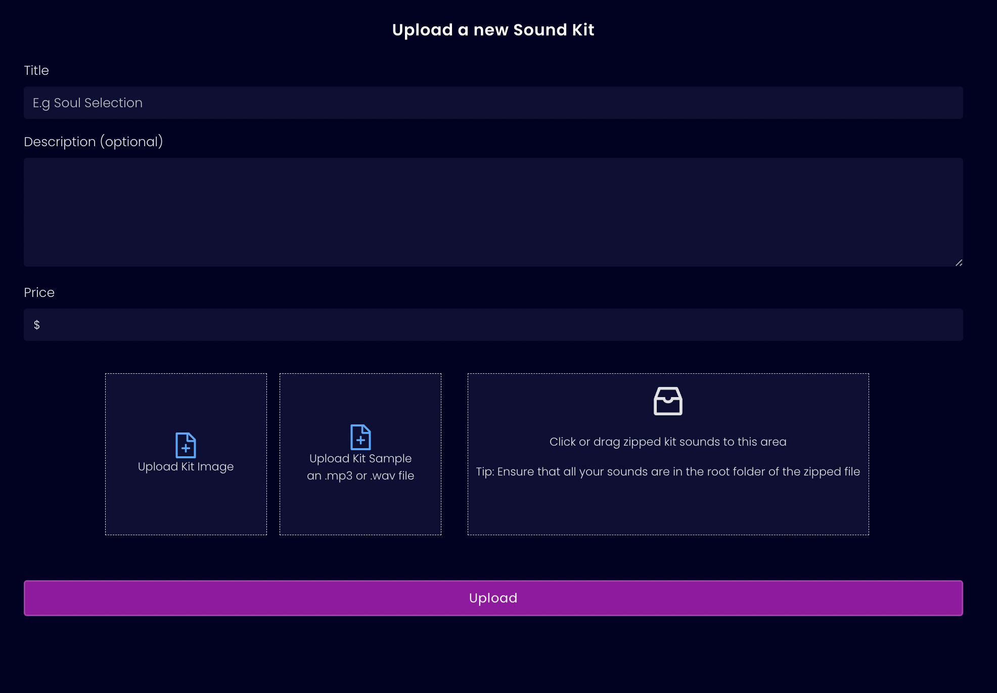Click the tip about root folder text

[x=668, y=471]
